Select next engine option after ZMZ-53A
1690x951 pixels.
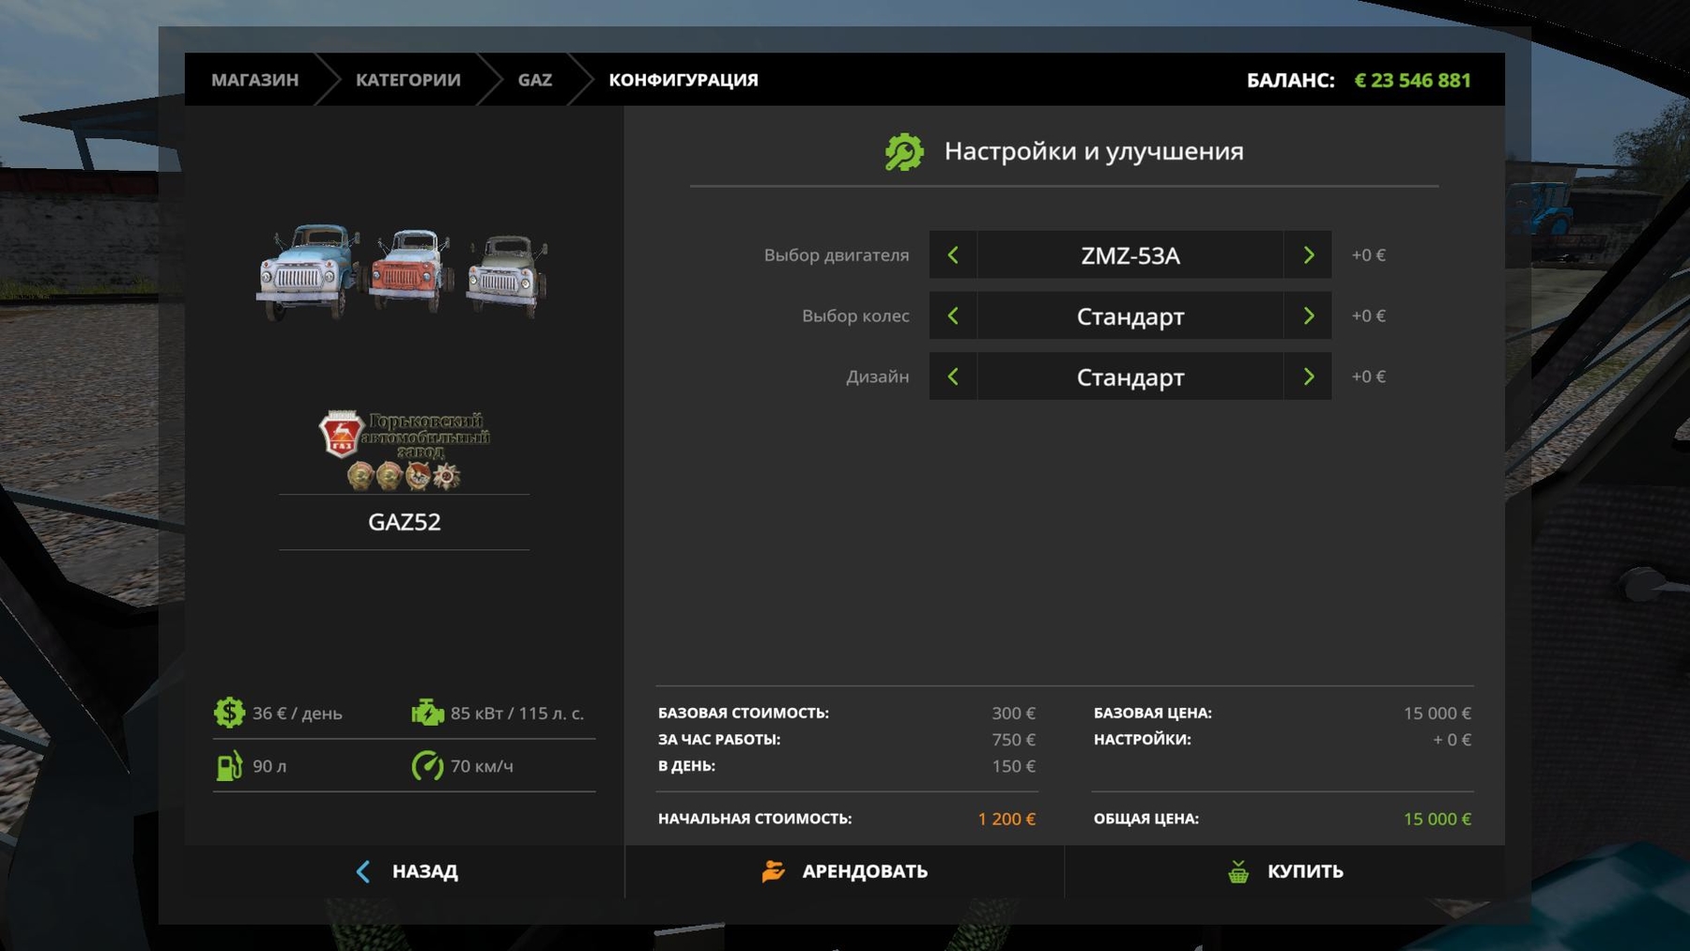(1308, 255)
